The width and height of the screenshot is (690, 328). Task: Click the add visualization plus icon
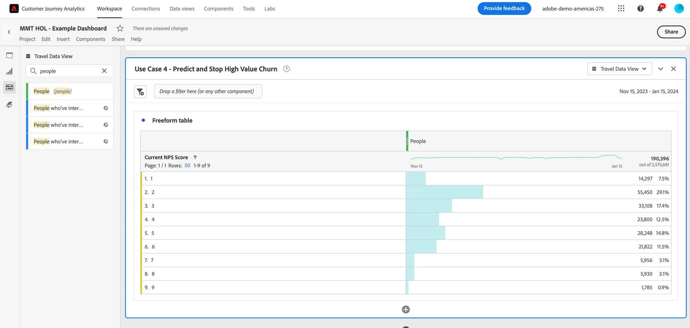(x=406, y=310)
